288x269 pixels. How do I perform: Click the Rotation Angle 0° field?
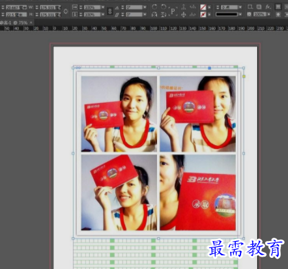(134, 7)
